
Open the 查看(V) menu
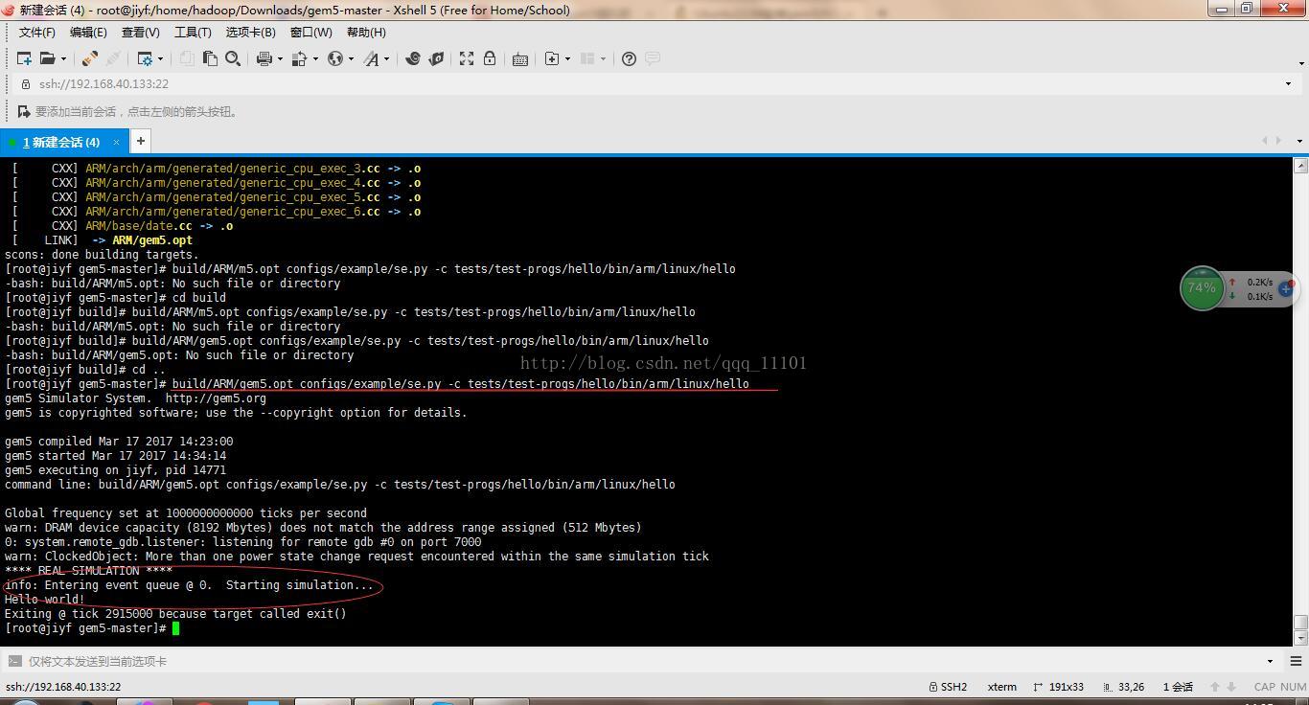[x=141, y=33]
